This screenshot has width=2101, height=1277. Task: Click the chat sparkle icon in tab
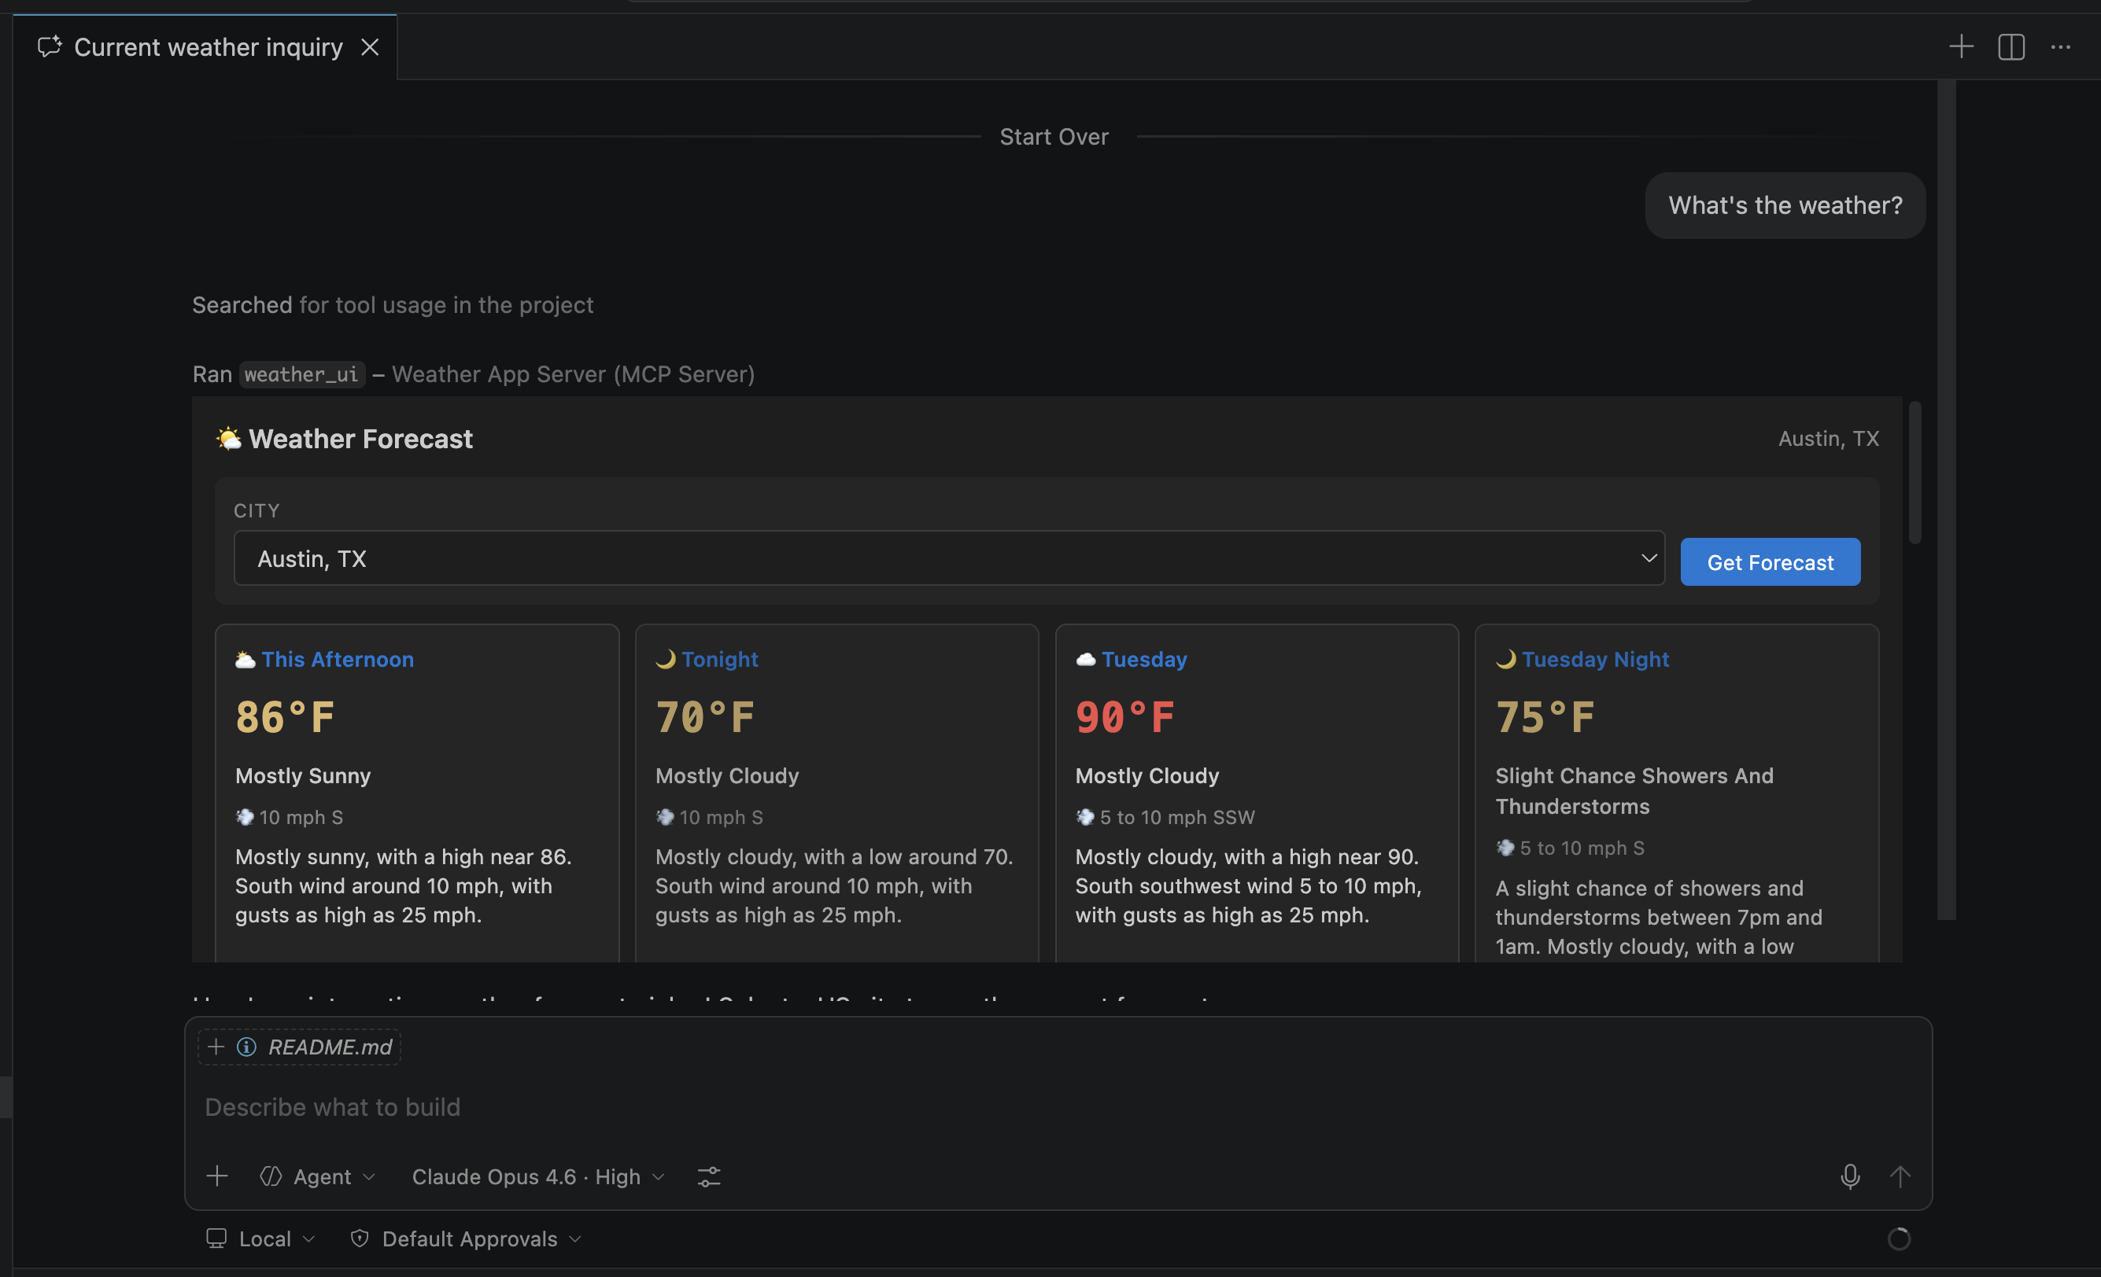click(50, 47)
